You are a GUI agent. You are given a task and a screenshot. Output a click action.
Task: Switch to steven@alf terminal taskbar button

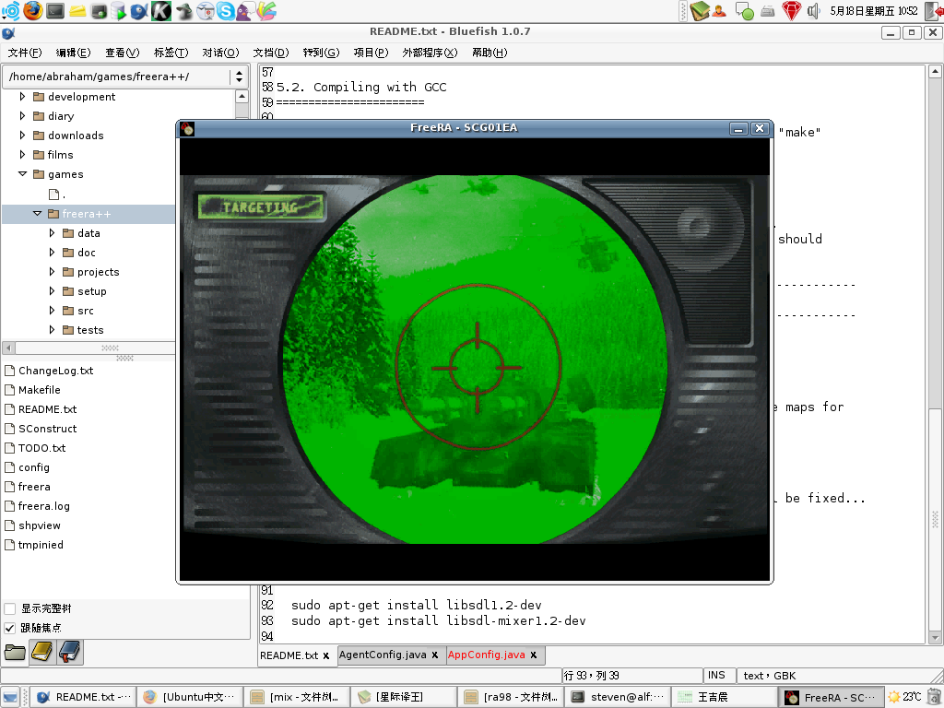coord(617,697)
